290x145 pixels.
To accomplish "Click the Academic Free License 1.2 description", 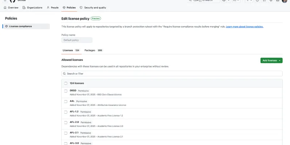I will point(110,116).
